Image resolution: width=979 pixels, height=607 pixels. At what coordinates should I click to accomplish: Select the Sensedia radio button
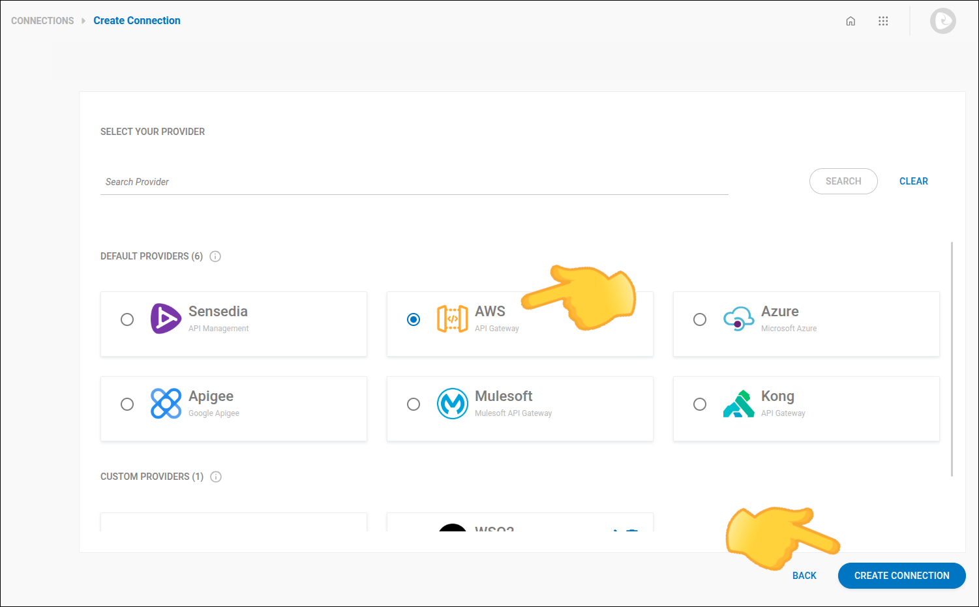click(127, 319)
